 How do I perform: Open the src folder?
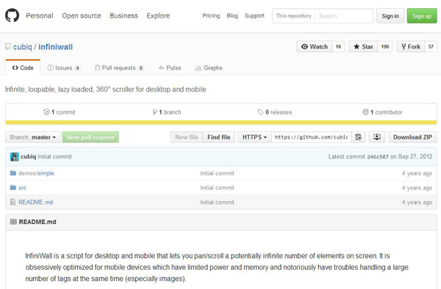(x=22, y=188)
